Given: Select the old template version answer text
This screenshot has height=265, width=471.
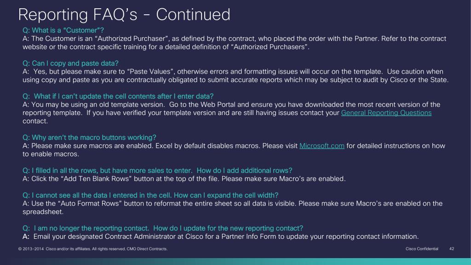Looking at the screenshot, I should (x=231, y=113).
